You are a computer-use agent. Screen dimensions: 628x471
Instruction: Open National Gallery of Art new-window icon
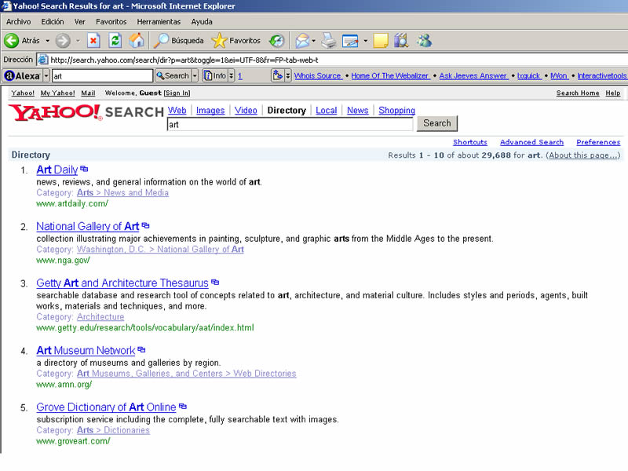[146, 225]
